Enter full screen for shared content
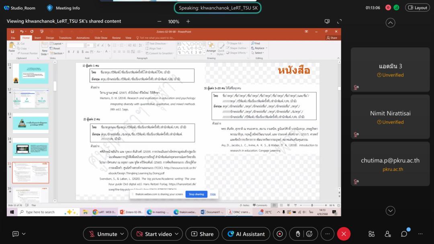 (x=339, y=21)
